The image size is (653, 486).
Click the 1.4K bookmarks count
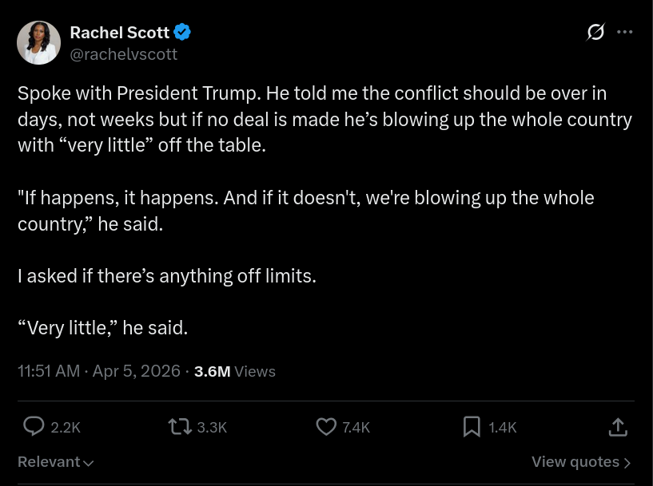(503, 428)
